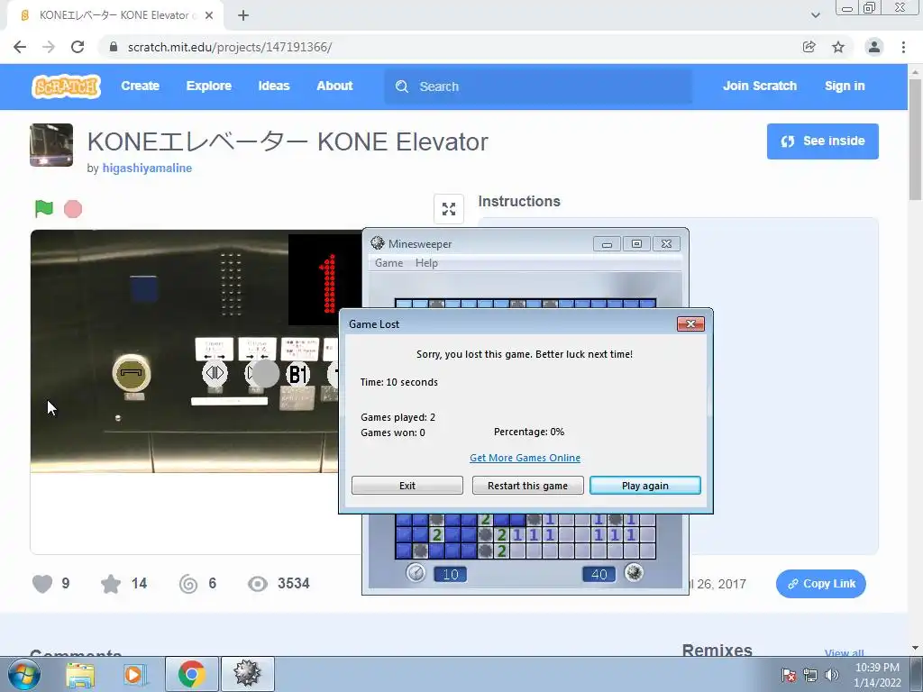Open Windows Media Player from taskbar
Screen dimensions: 923x692
pyautogui.click(x=134, y=674)
